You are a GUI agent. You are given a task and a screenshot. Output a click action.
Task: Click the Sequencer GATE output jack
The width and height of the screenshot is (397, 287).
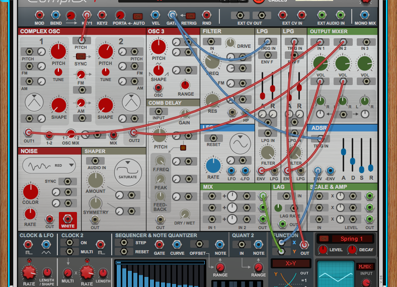[x=159, y=245]
